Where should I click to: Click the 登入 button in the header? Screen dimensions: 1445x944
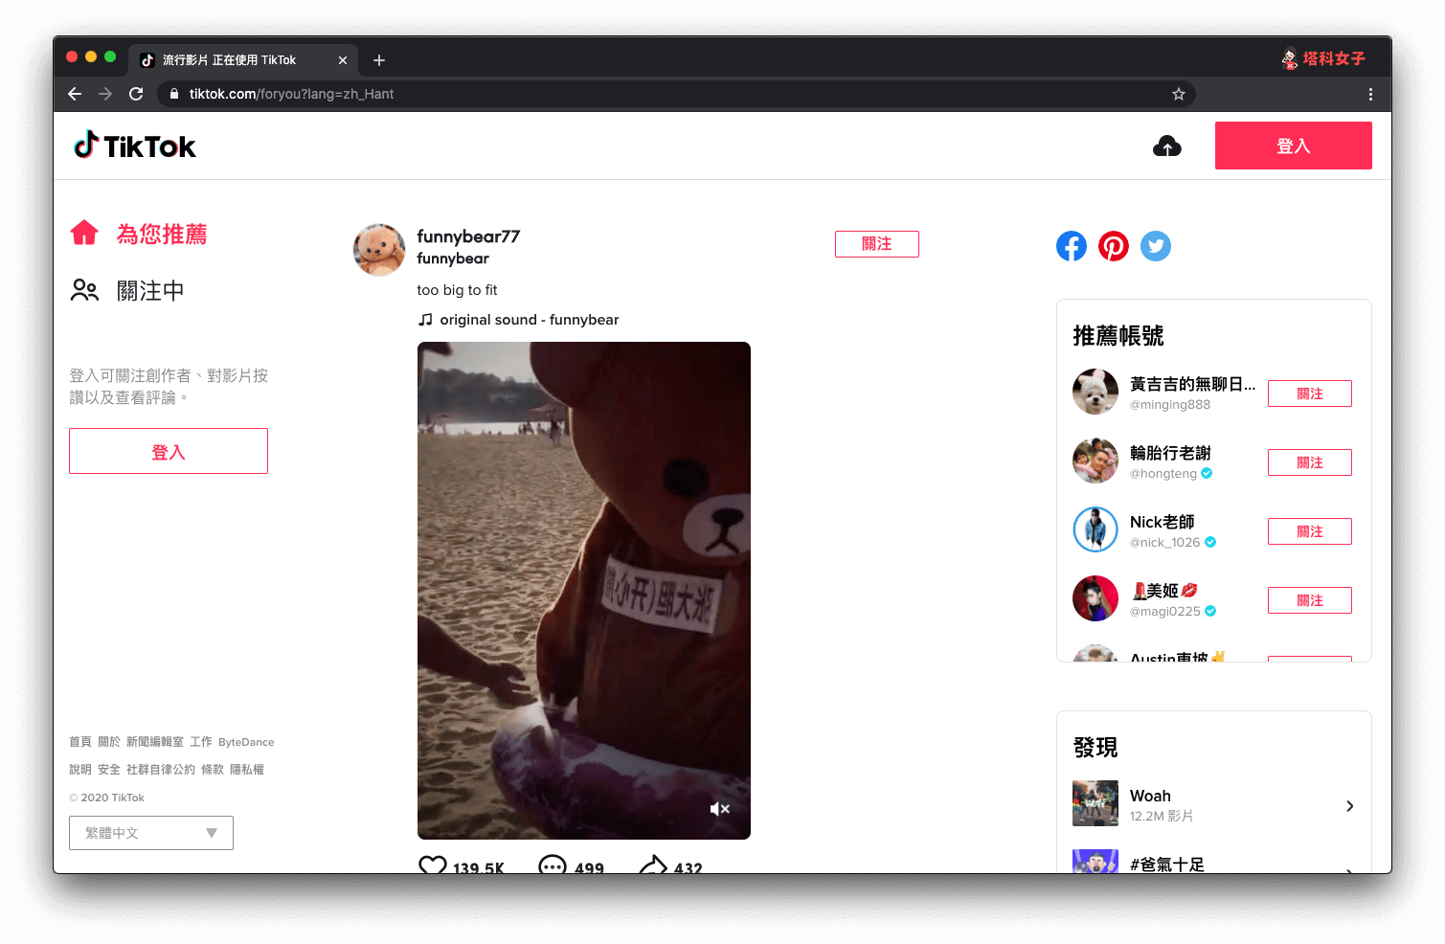pyautogui.click(x=1293, y=145)
